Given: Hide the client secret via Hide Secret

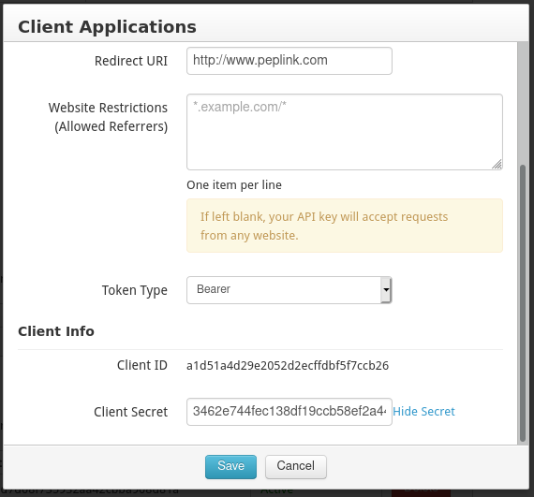Looking at the screenshot, I should coord(423,412).
